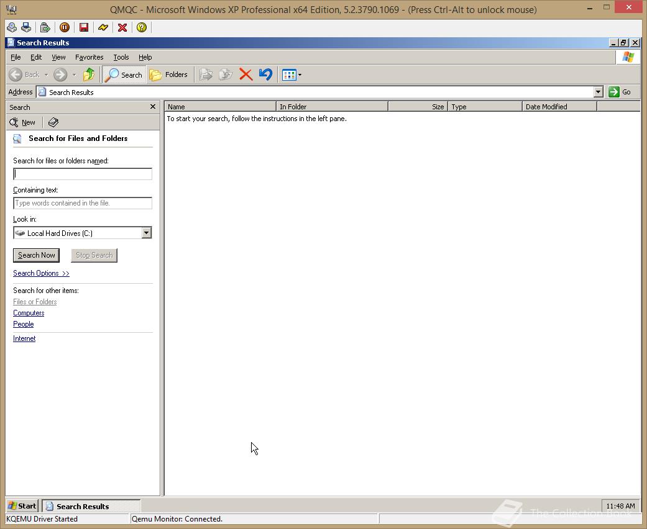Click the Internet search link

[24, 338]
